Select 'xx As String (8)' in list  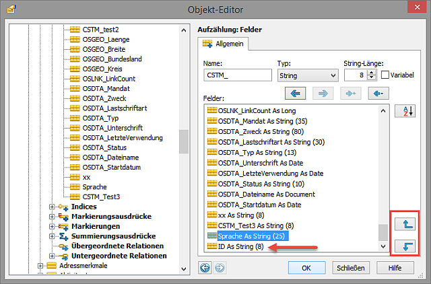pos(241,215)
